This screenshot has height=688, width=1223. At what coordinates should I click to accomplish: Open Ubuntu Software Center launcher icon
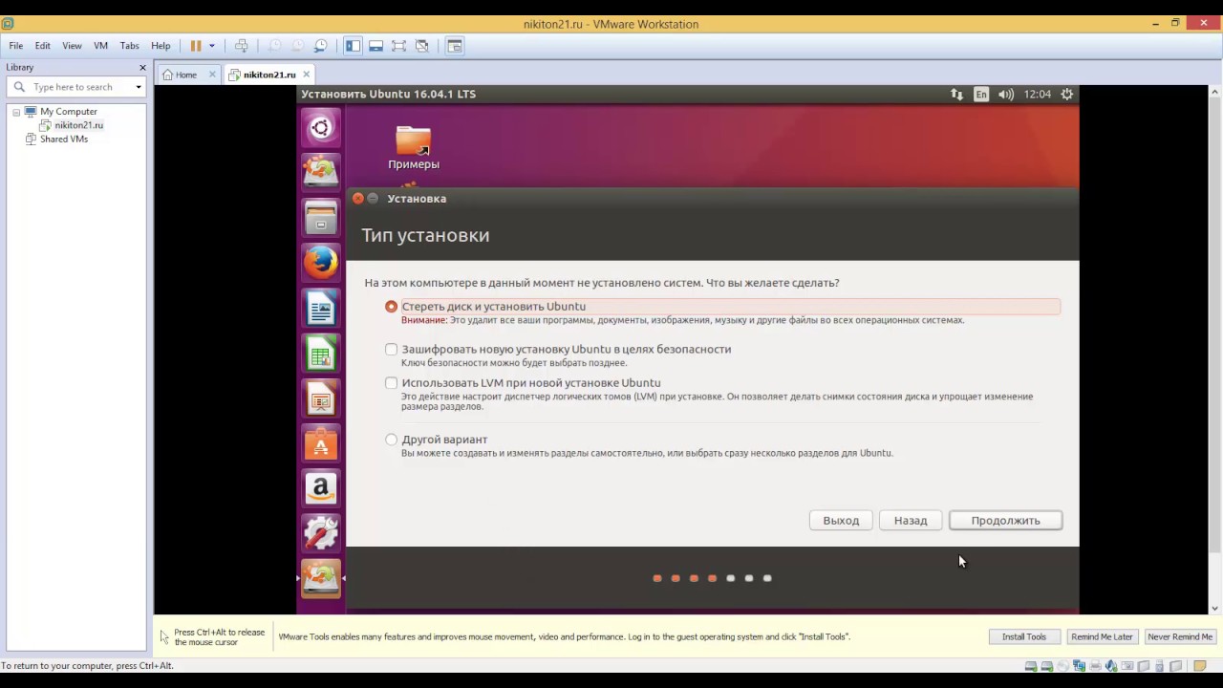coord(321,443)
